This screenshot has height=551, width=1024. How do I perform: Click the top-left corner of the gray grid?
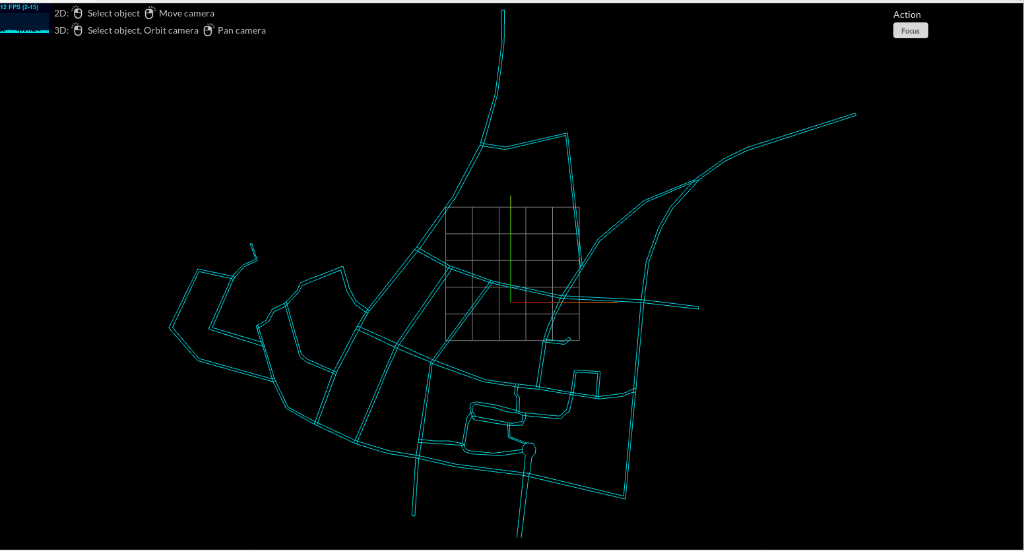[x=446, y=208]
